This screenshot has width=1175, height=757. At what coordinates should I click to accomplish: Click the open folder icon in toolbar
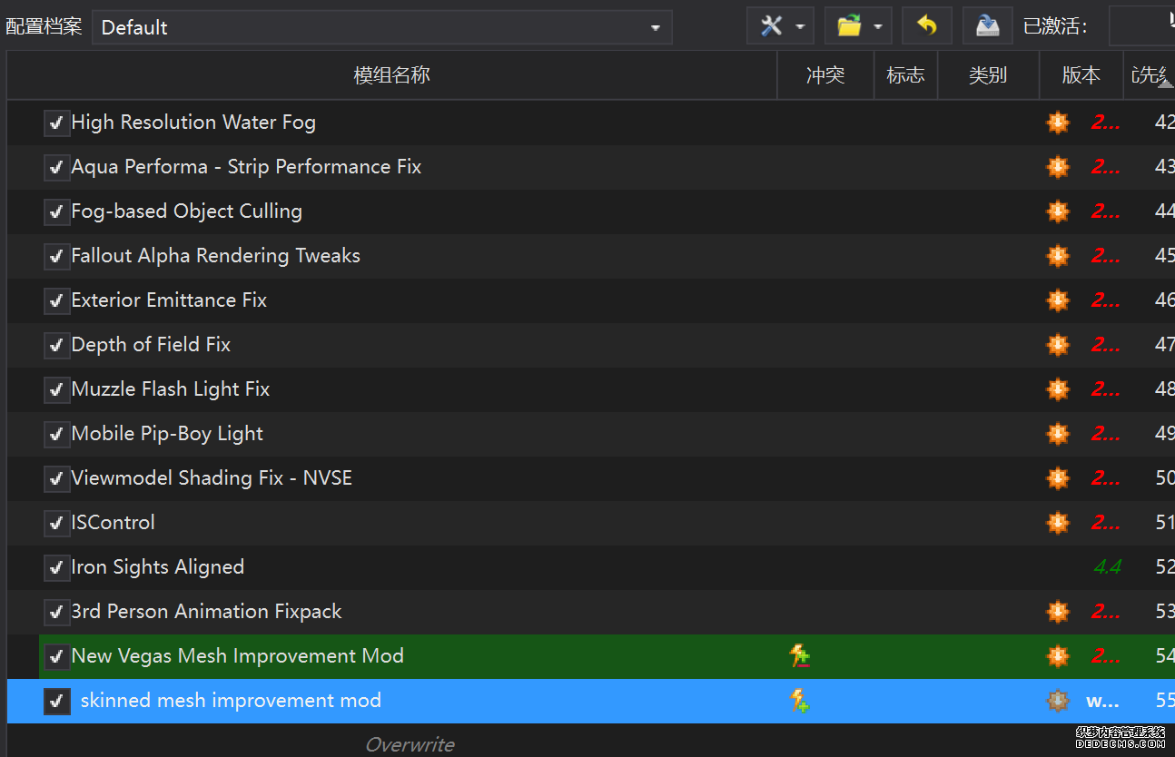(849, 26)
